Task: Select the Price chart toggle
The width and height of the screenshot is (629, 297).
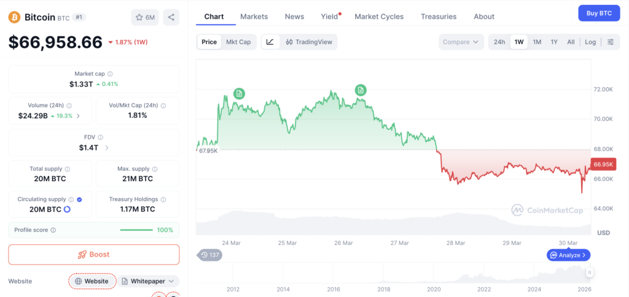Action: [x=209, y=42]
